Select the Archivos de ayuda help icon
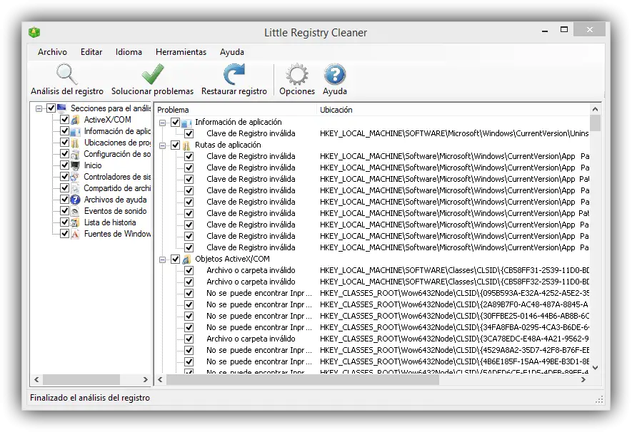Viewport: 632px width, 432px height. point(76,200)
